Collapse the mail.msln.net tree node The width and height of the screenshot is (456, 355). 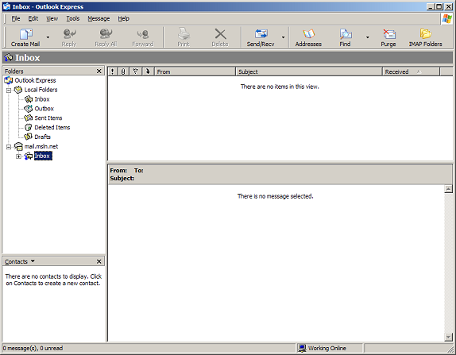tap(9, 147)
